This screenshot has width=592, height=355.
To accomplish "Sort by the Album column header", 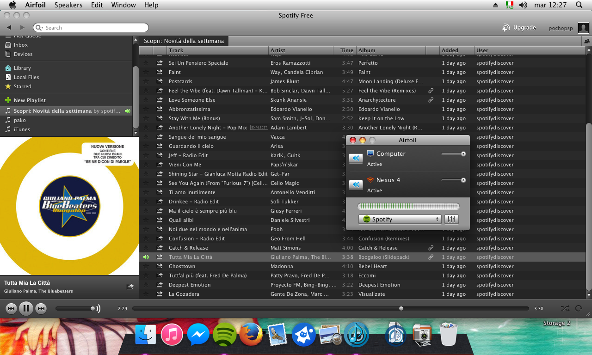I will click(x=391, y=50).
